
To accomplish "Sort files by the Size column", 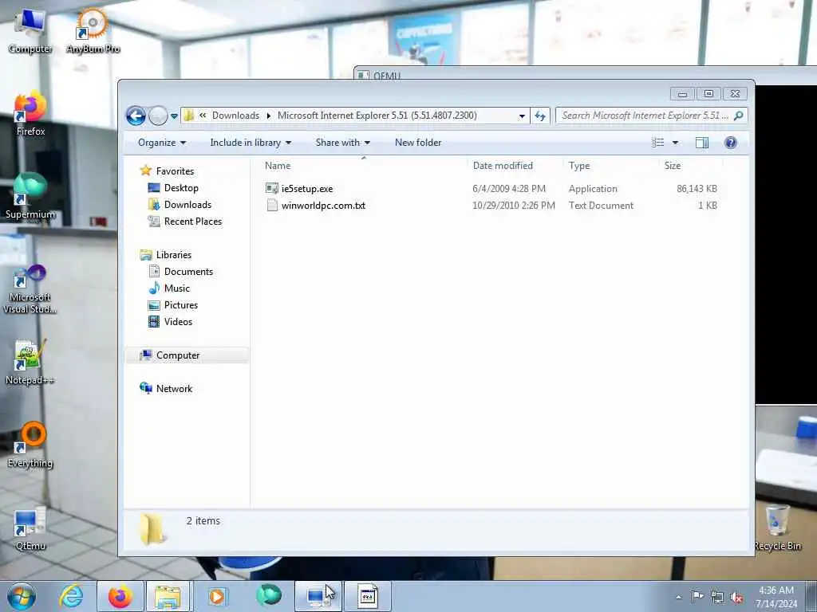I will click(690, 166).
